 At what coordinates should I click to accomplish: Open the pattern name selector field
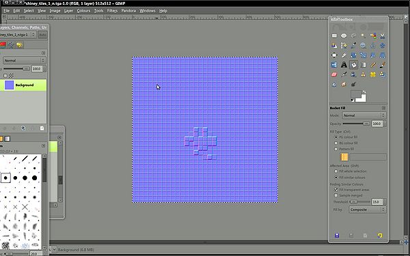pyautogui.click(x=368, y=157)
